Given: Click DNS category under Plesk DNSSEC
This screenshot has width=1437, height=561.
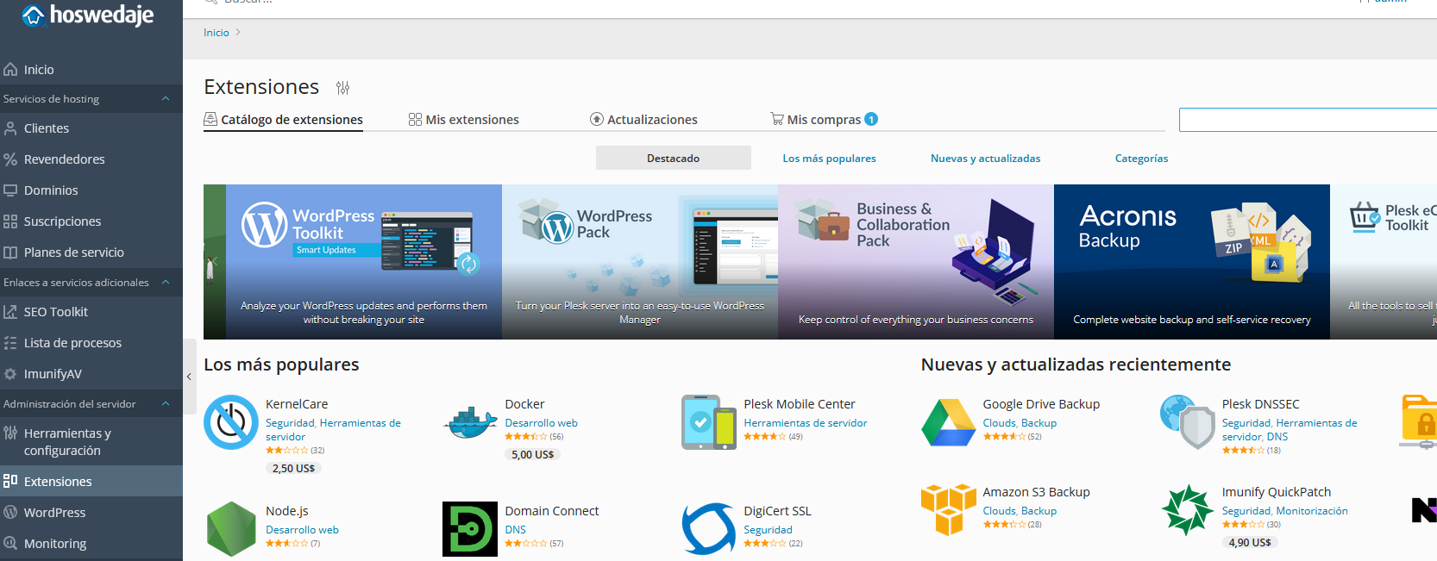Looking at the screenshot, I should pos(1277,437).
